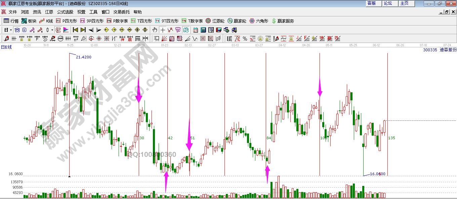
Task: Open the 赢家服务 dollar sign button
Action: (283, 21)
